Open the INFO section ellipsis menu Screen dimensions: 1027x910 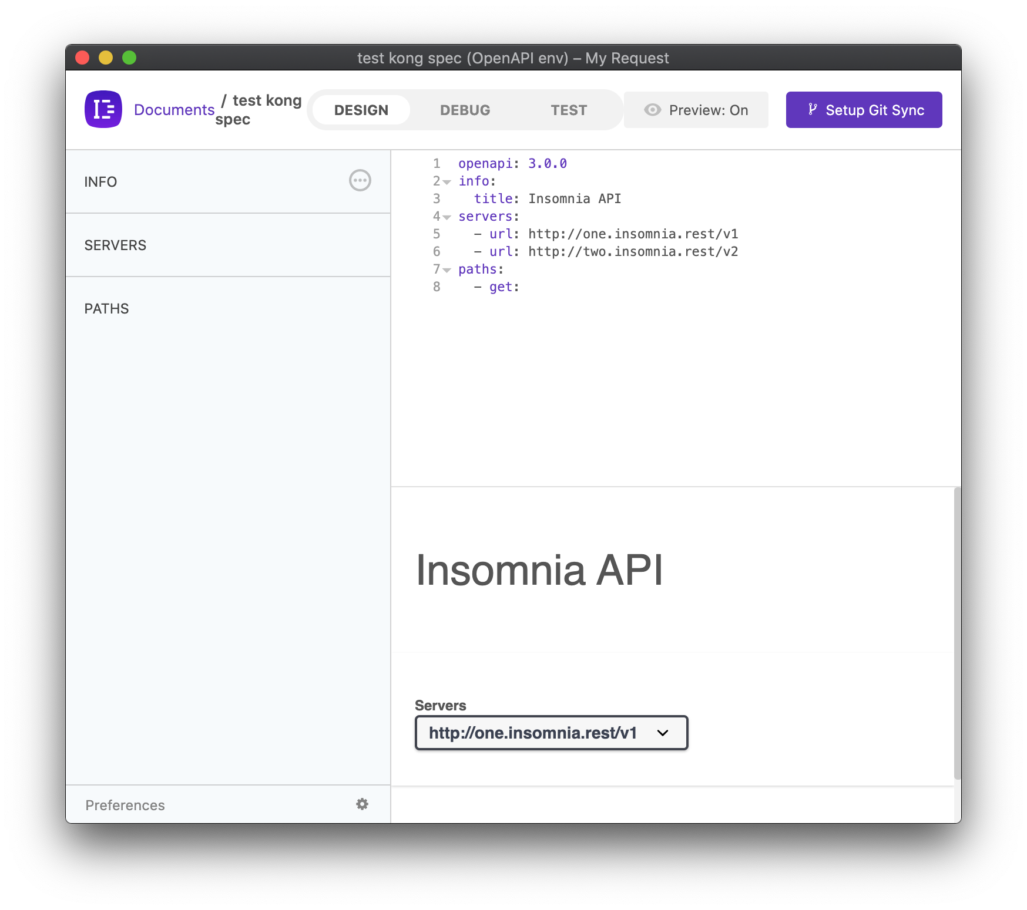coord(360,180)
